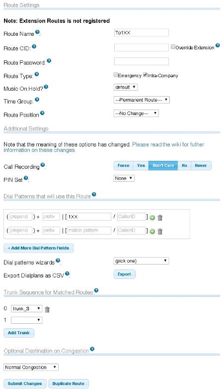The width and height of the screenshot is (222, 391).
Task: Click the Route CID input field
Action: pyautogui.click(x=142, y=47)
